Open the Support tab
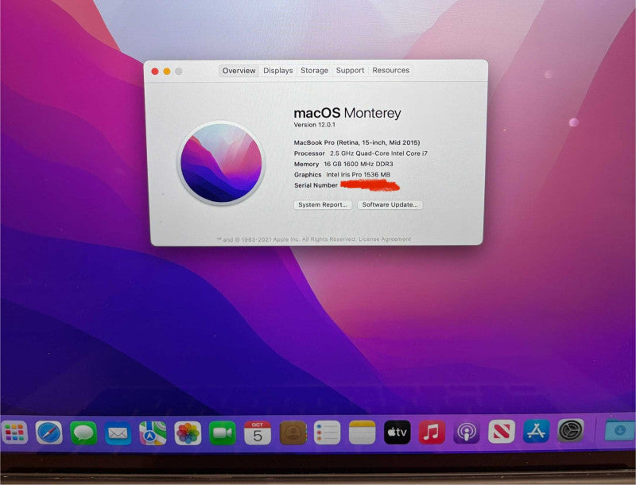 tap(350, 70)
